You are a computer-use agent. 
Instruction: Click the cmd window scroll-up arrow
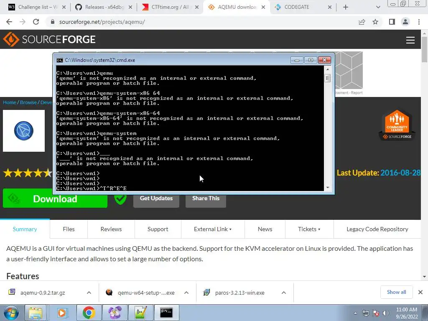point(328,69)
